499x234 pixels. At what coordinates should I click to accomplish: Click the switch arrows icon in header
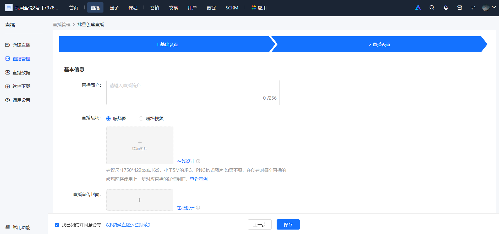click(473, 8)
